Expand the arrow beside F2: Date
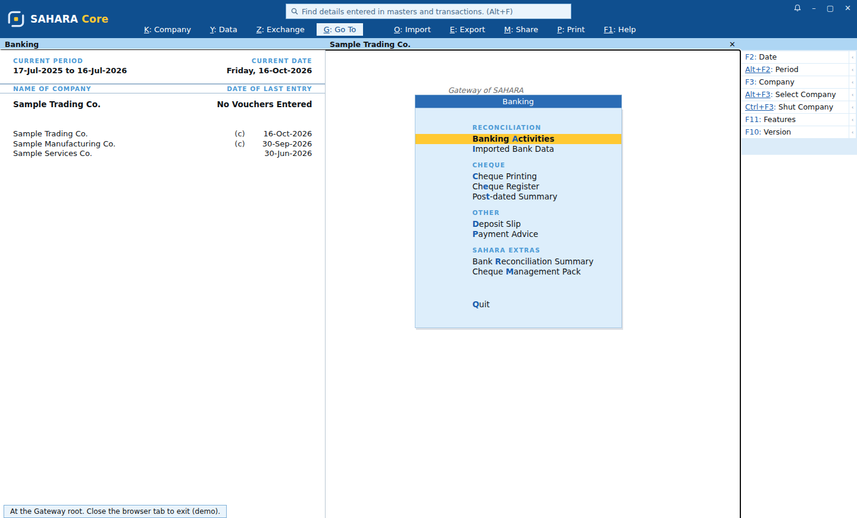The image size is (857, 518). tap(852, 57)
